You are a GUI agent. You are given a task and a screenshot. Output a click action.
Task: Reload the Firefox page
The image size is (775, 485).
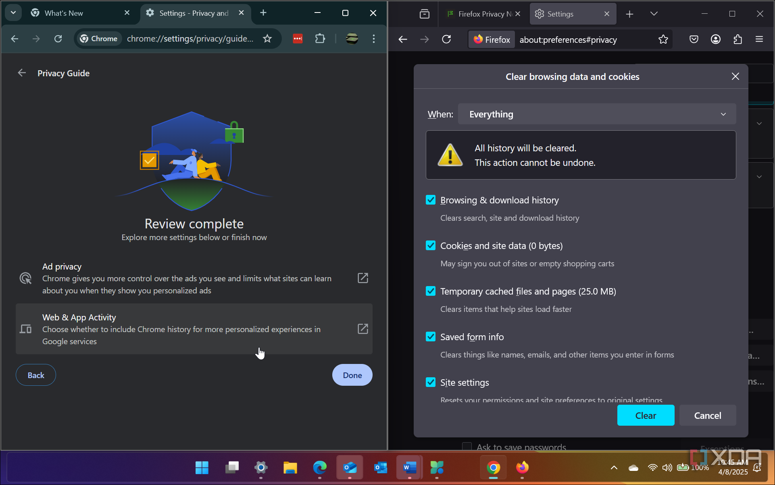click(x=446, y=39)
